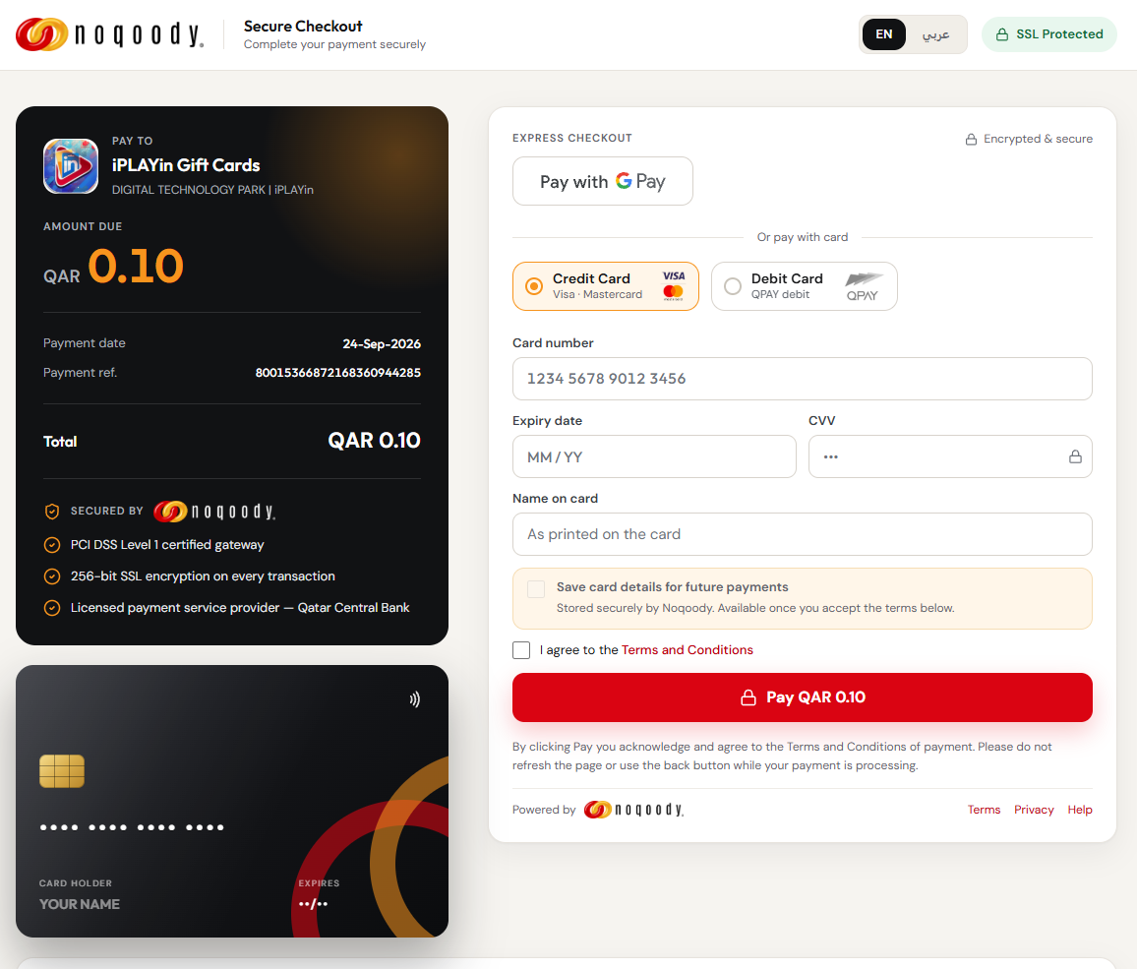1137x969 pixels.
Task: Click the iPLAYin Gift Cards title
Action: point(186,165)
